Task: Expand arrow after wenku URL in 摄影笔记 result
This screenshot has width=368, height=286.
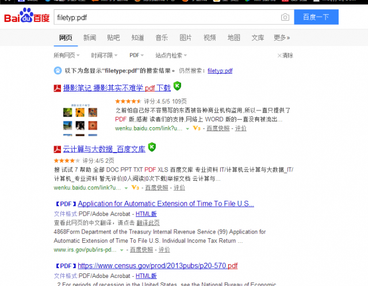Action: [x=187, y=129]
